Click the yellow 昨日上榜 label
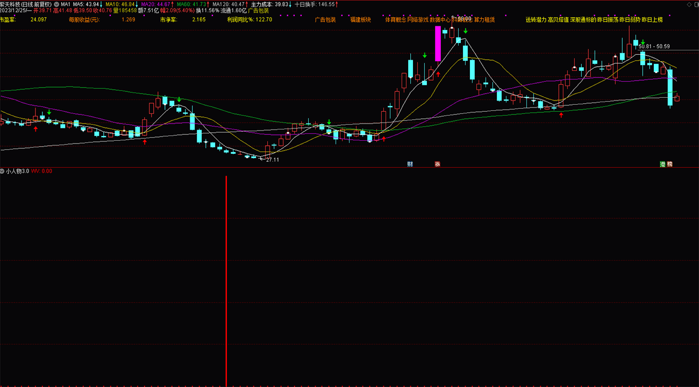The image size is (699, 387). tap(652, 19)
